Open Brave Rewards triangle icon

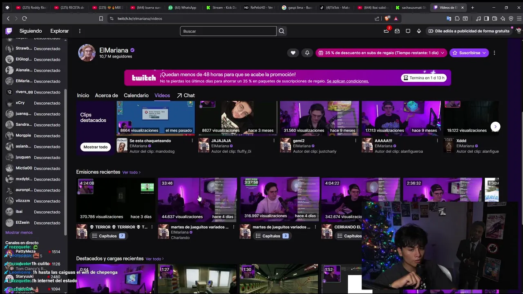[396, 18]
